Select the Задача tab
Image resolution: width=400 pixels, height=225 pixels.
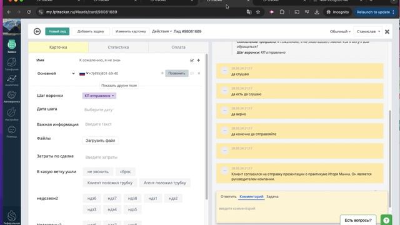click(272, 197)
